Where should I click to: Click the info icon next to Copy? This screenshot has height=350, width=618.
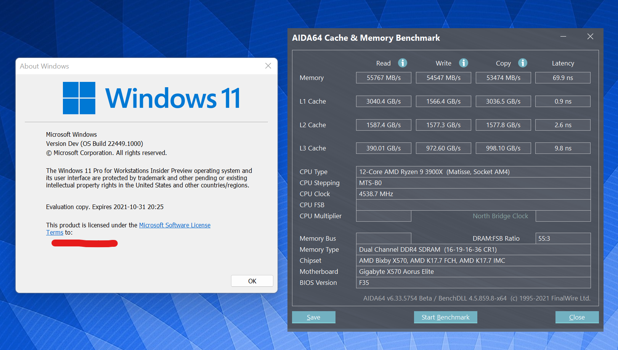point(523,63)
